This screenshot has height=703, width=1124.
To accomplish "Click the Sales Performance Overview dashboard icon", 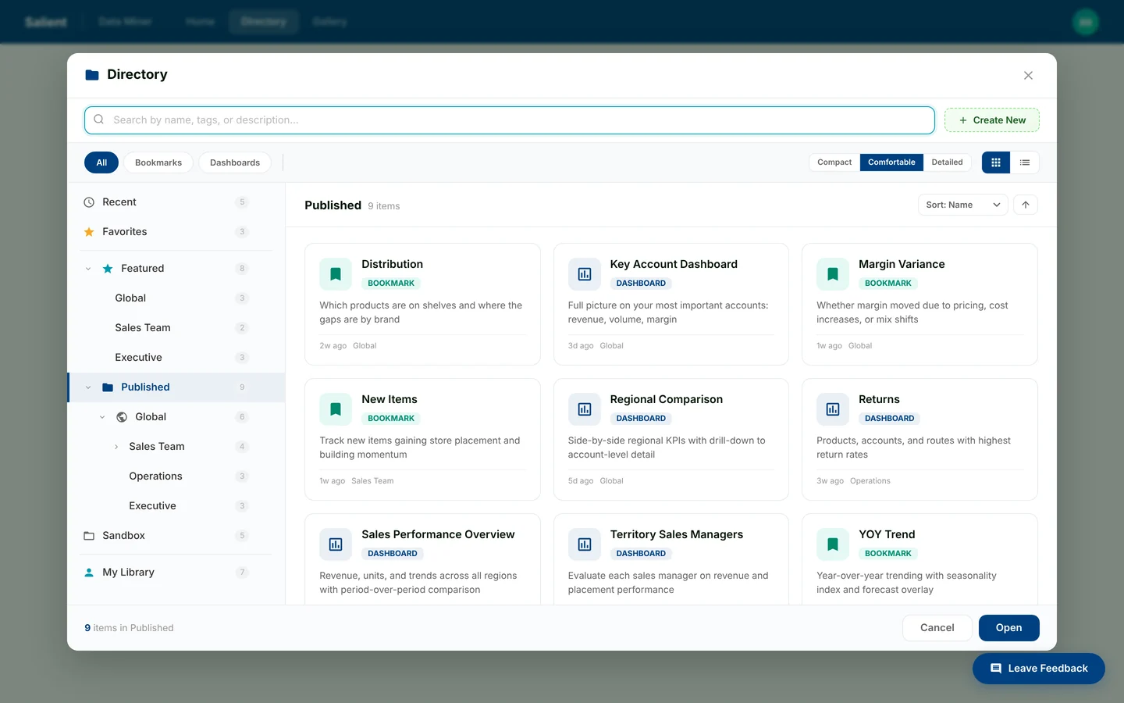I will point(336,544).
